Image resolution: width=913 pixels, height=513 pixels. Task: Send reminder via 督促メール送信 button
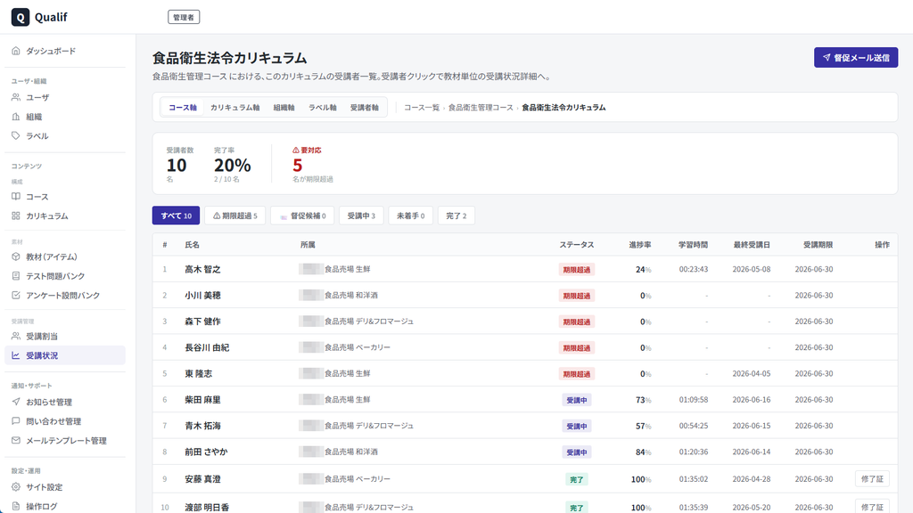tap(856, 58)
